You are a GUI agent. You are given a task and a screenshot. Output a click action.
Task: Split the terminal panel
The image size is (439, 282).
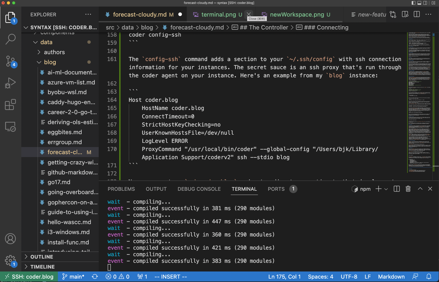point(397,189)
